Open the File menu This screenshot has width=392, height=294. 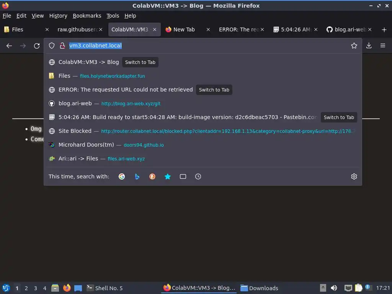point(7,16)
